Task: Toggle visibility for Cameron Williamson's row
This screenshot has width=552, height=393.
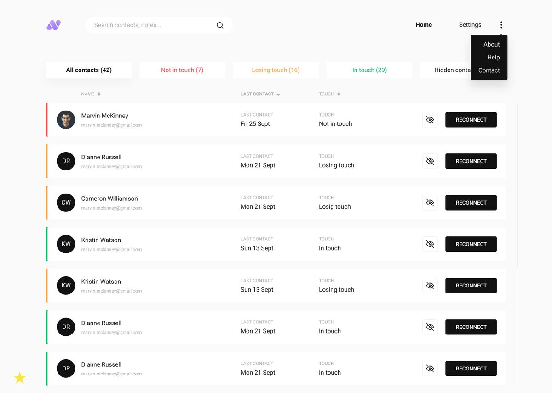Action: click(430, 202)
